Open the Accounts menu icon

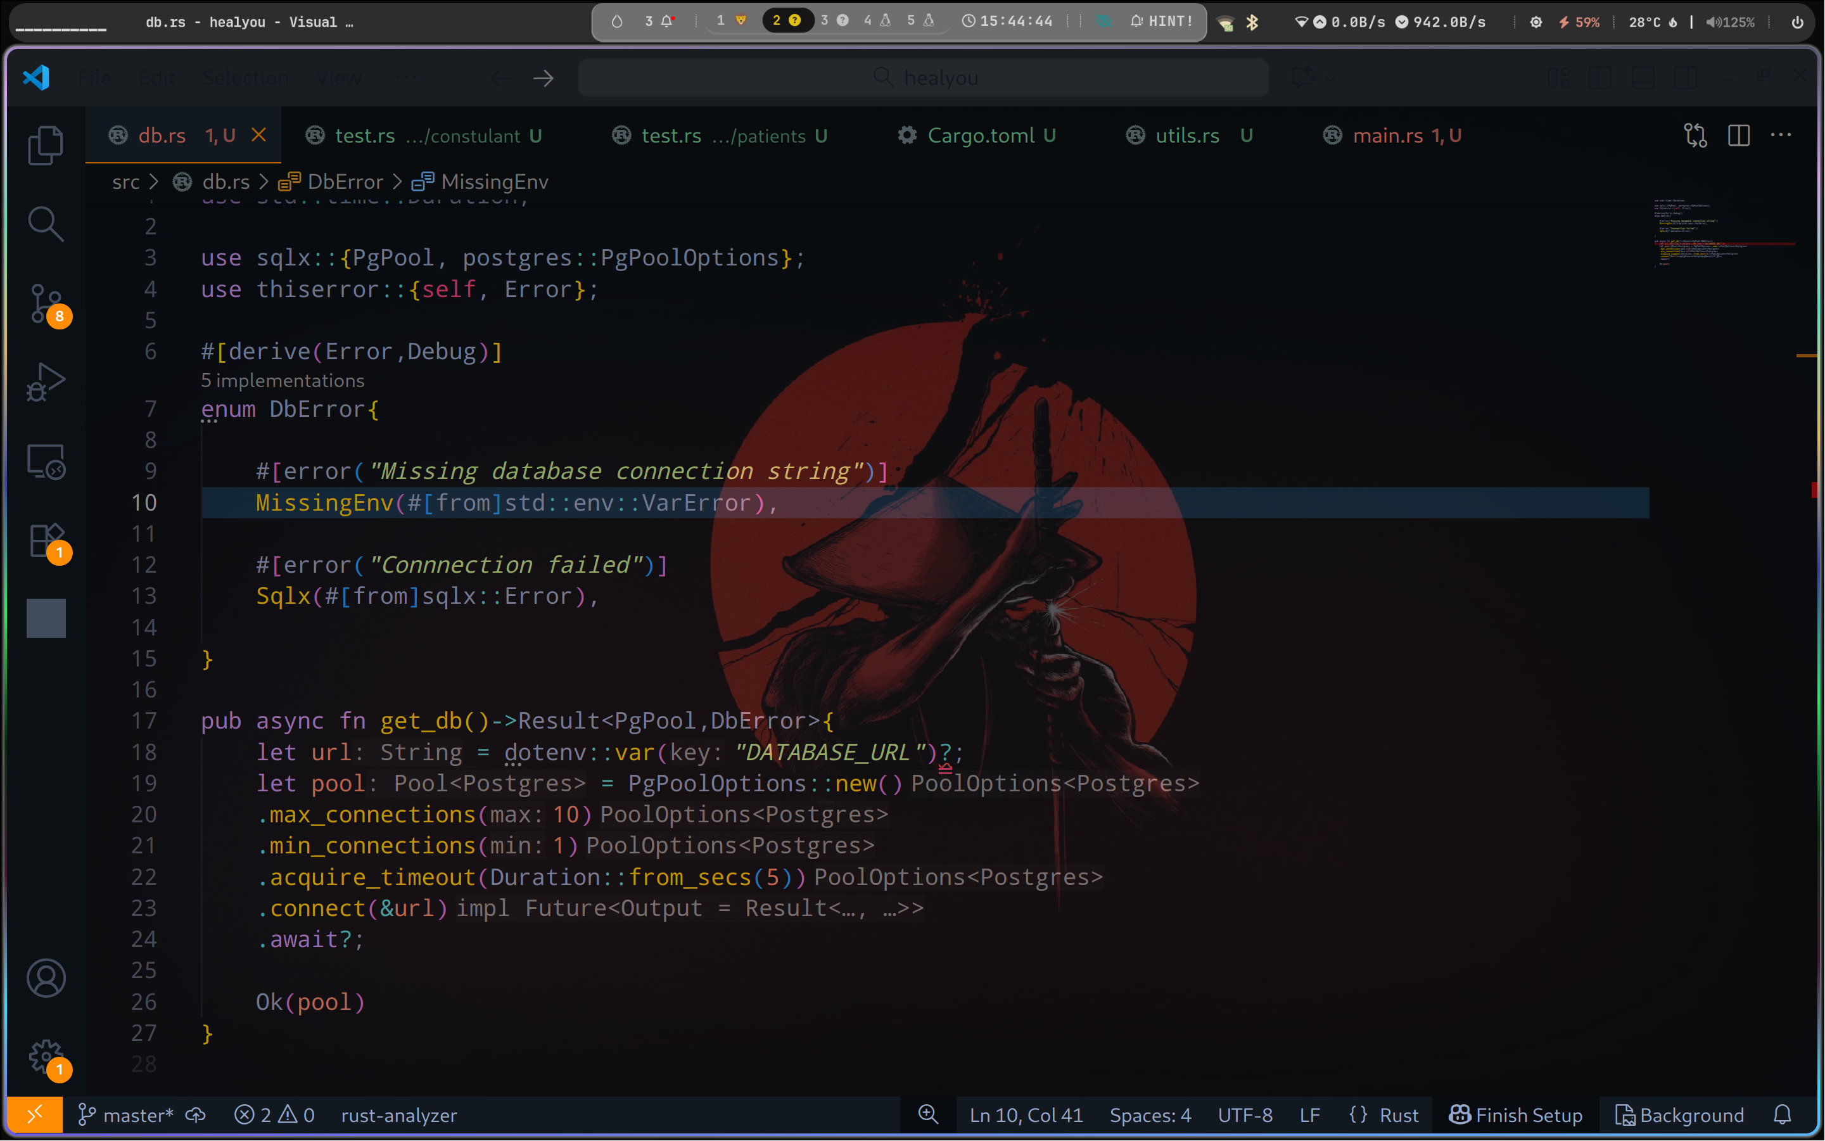pyautogui.click(x=45, y=979)
